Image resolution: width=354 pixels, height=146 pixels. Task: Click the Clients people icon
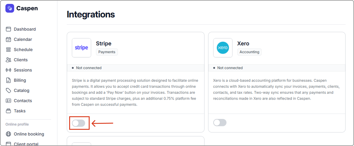click(8, 60)
